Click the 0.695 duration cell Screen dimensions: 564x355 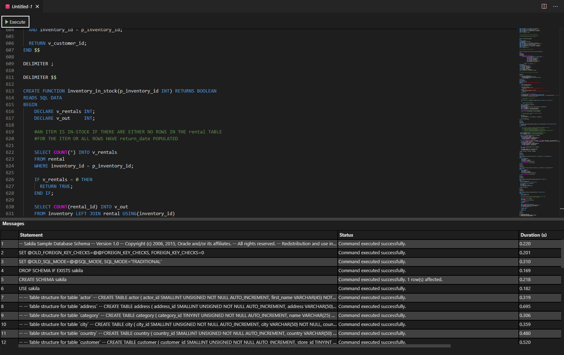pyautogui.click(x=525, y=307)
